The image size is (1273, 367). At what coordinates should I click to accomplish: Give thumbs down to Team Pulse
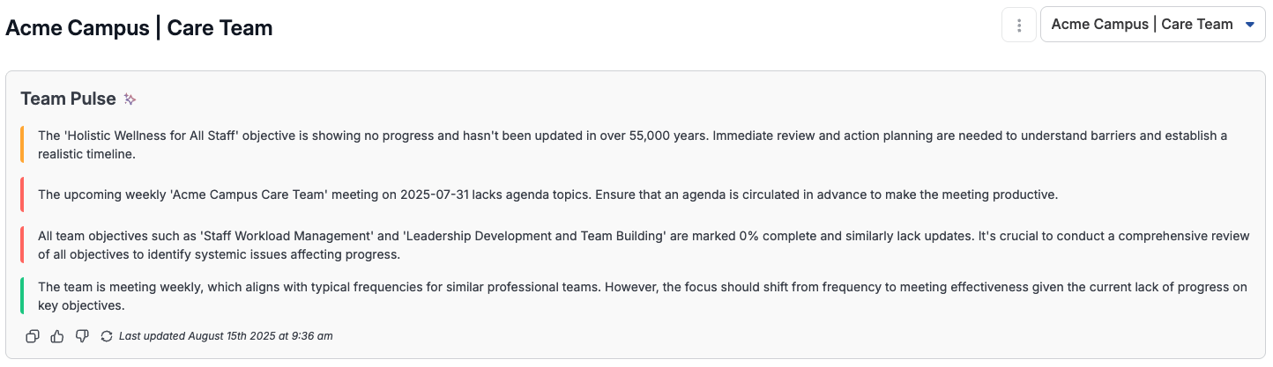pos(82,336)
